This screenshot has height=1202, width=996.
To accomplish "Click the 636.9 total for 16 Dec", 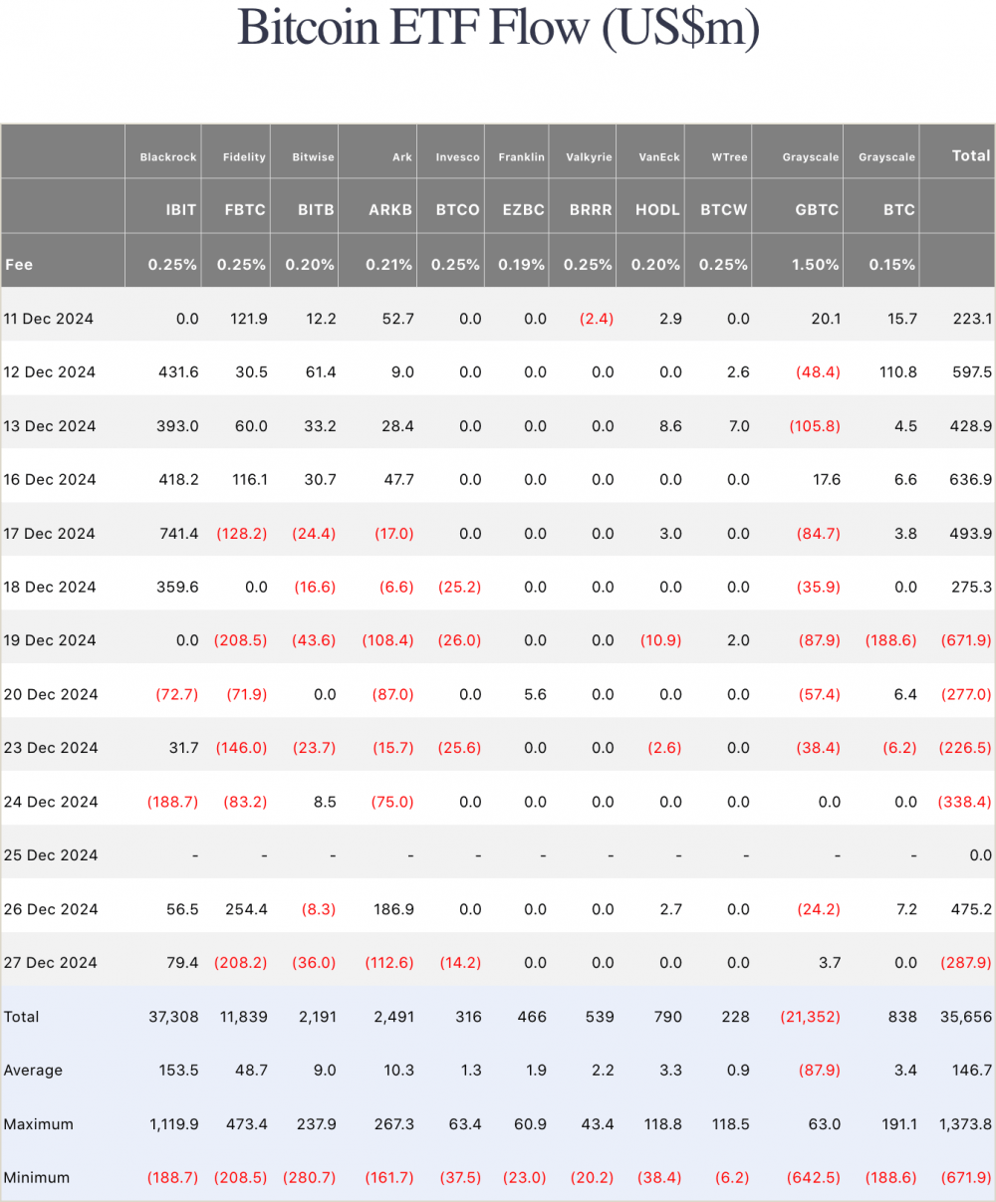I will pos(971,480).
